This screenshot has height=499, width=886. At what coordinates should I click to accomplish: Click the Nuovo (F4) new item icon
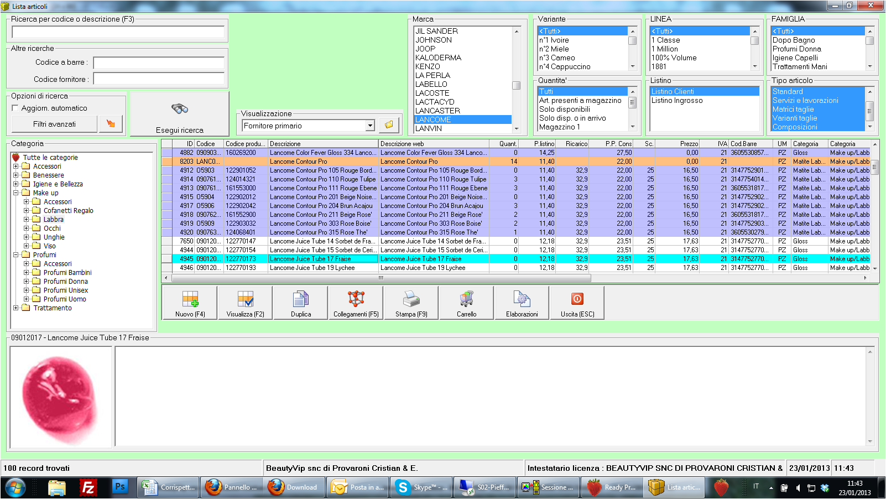click(190, 299)
